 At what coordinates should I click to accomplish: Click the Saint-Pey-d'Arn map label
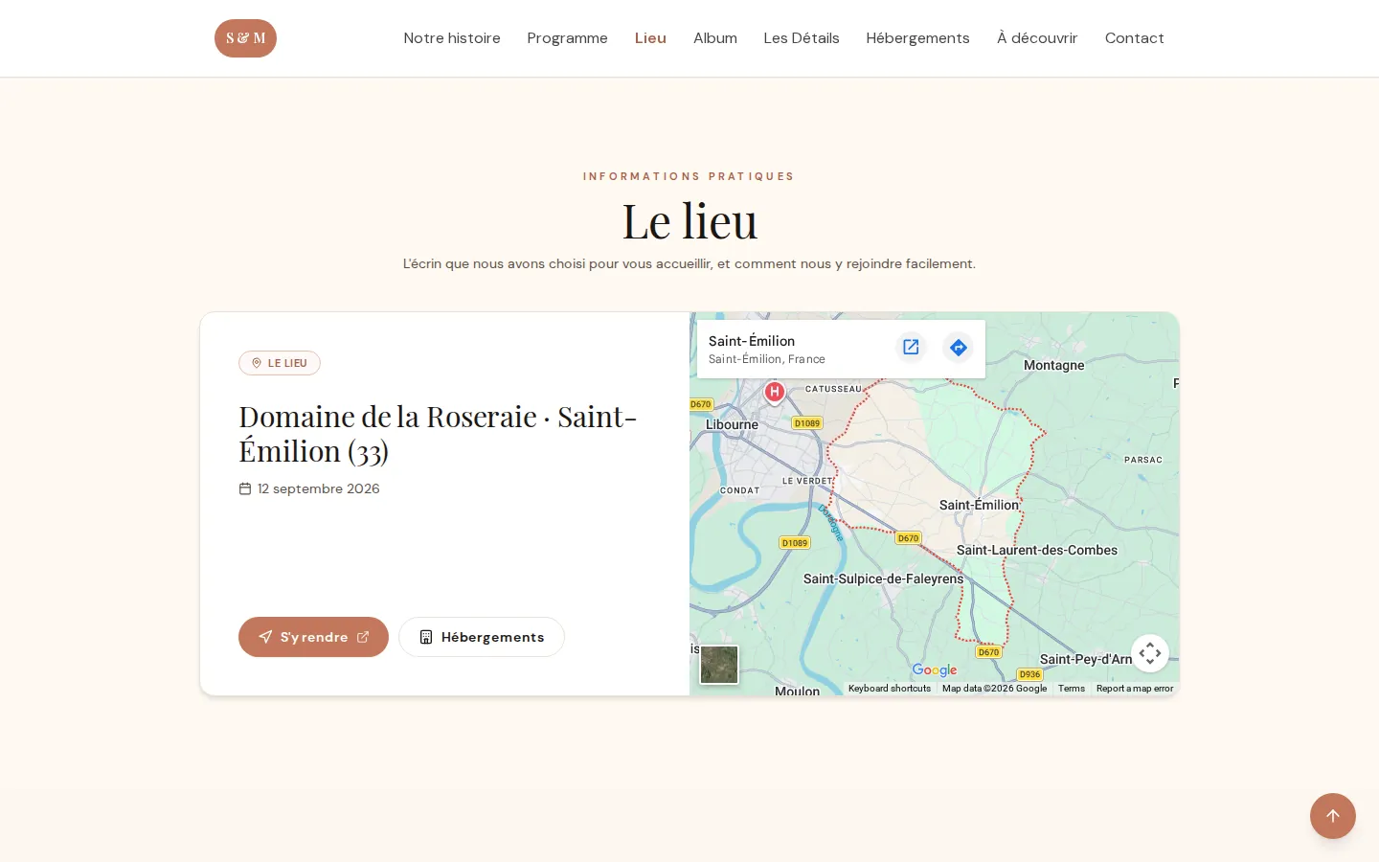pos(1086,659)
